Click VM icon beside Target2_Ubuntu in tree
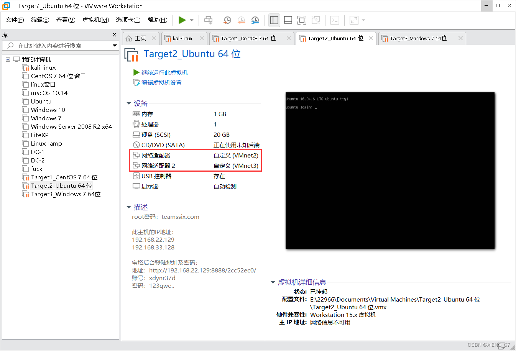The height and width of the screenshot is (351, 516). click(25, 186)
